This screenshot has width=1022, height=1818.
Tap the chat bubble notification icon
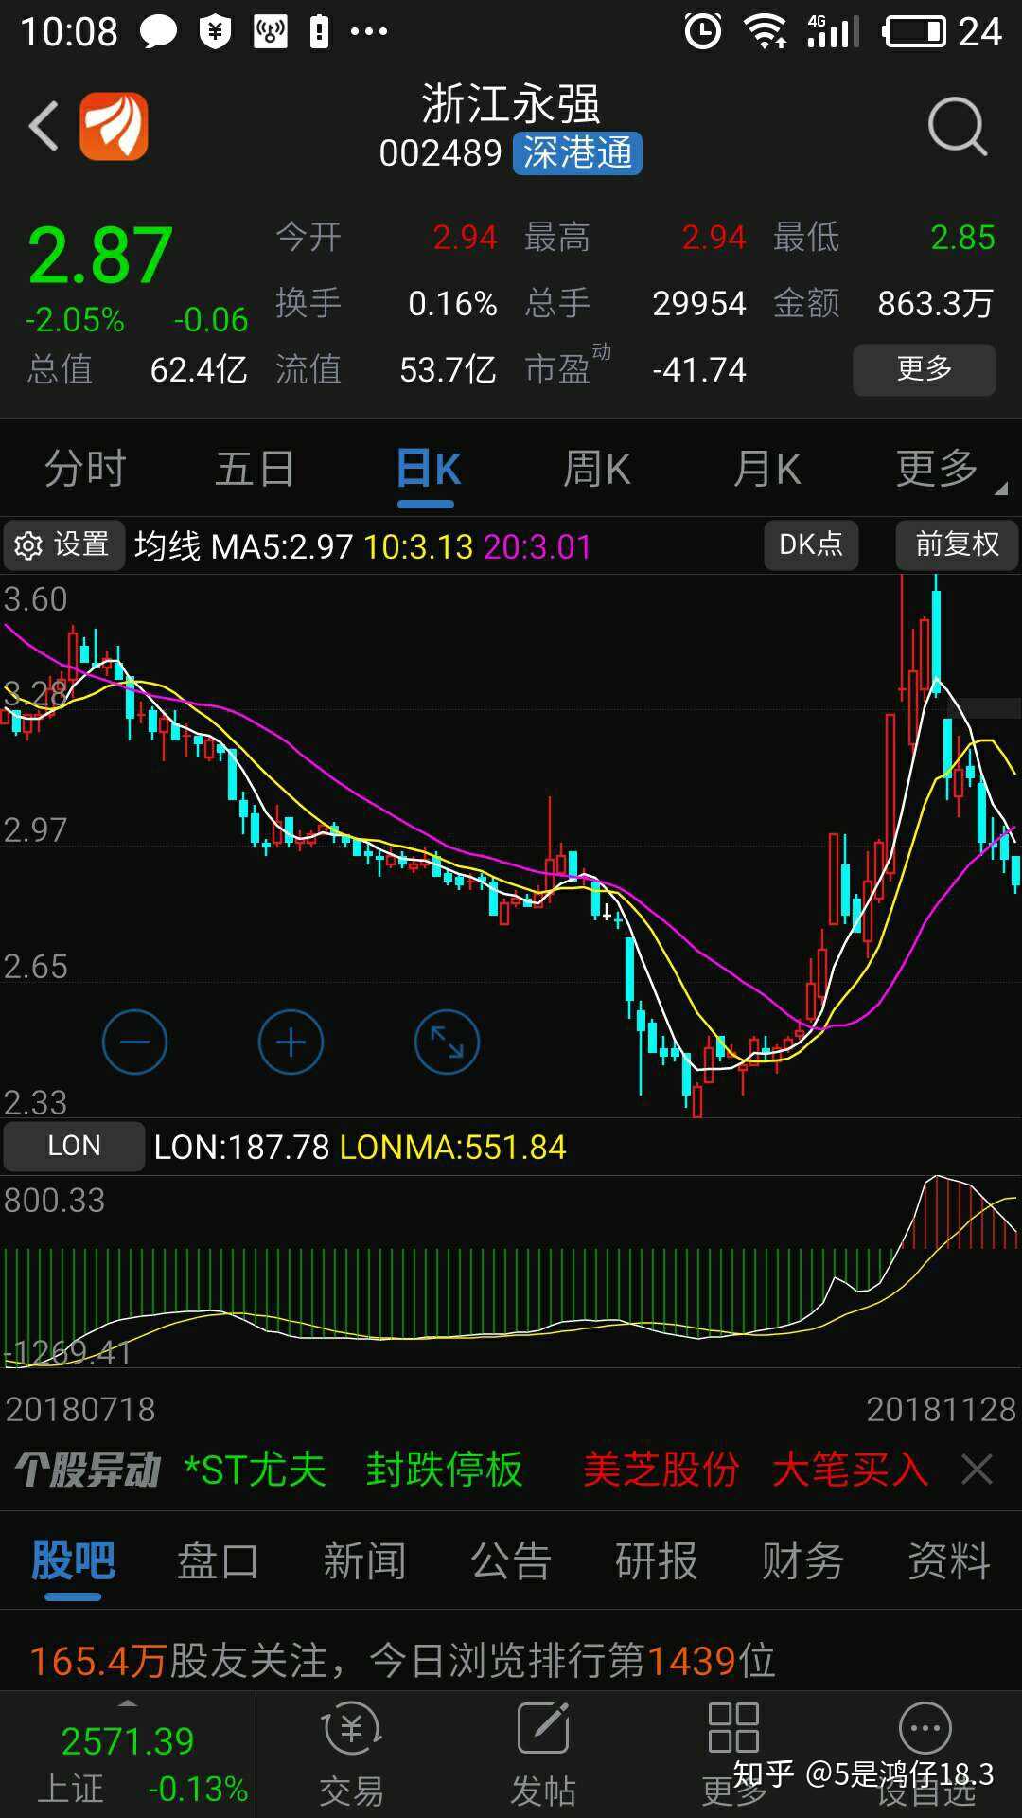[158, 32]
